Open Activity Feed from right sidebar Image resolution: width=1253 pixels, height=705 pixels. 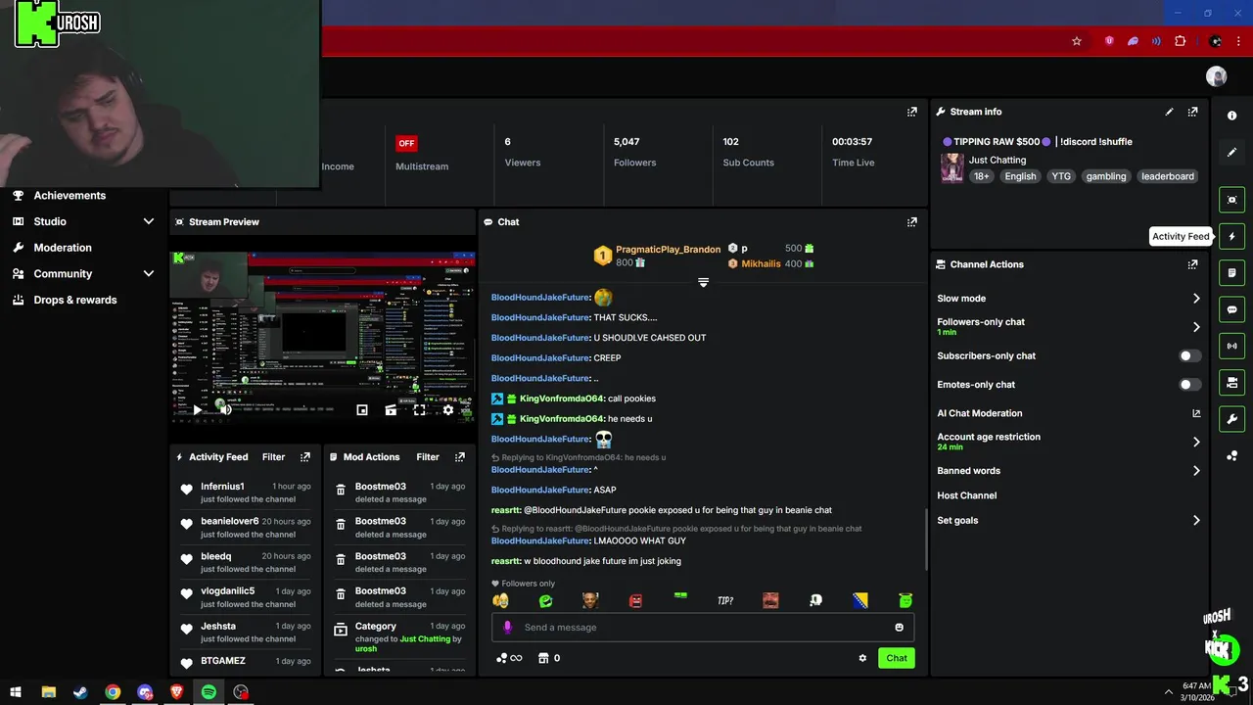click(x=1231, y=236)
